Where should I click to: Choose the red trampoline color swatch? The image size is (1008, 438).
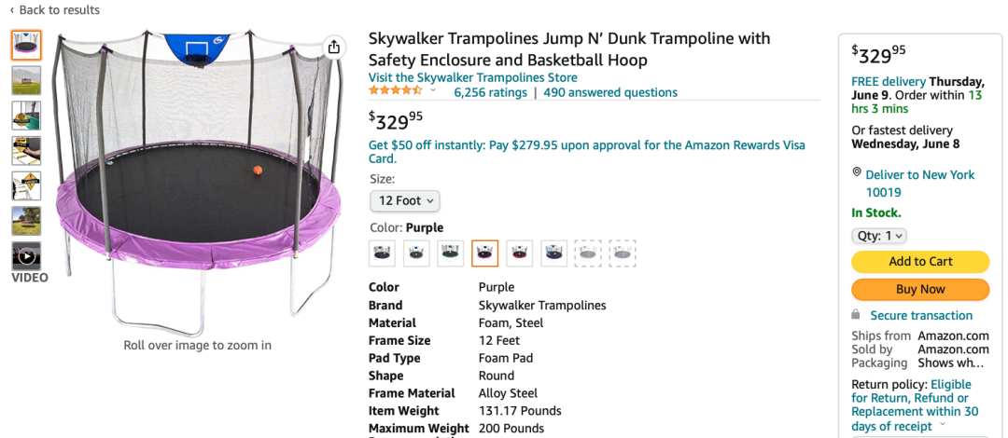520,253
